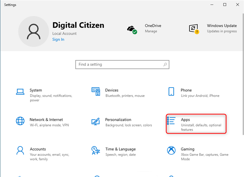The width and height of the screenshot is (244, 177).
Task: Open the Windows Update status icon
Action: coord(194,29)
